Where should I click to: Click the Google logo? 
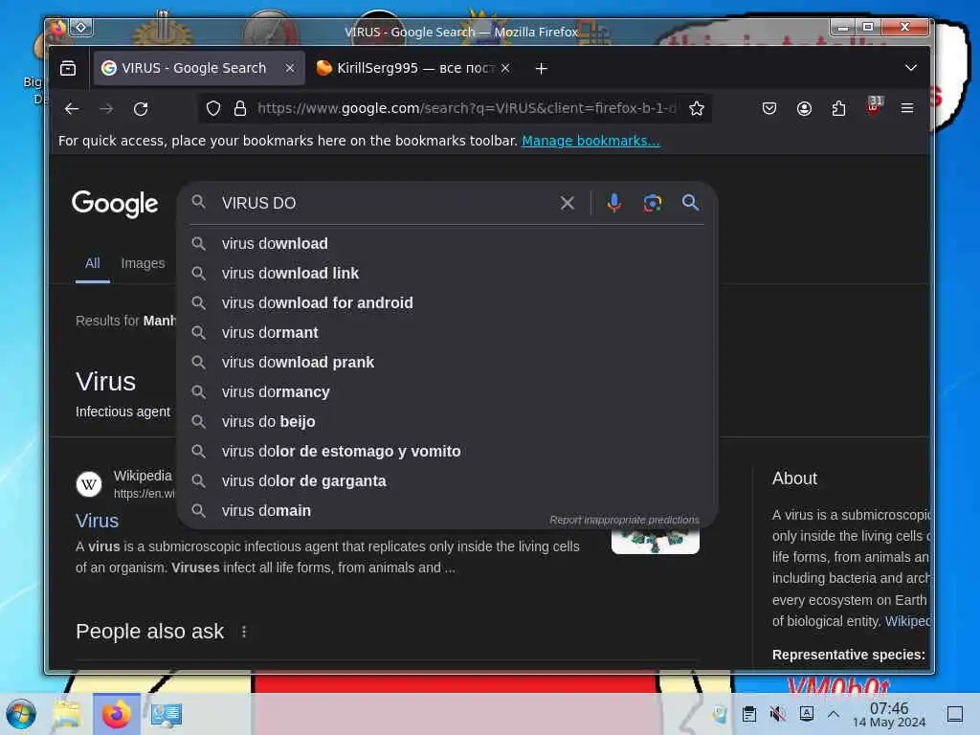tap(115, 204)
